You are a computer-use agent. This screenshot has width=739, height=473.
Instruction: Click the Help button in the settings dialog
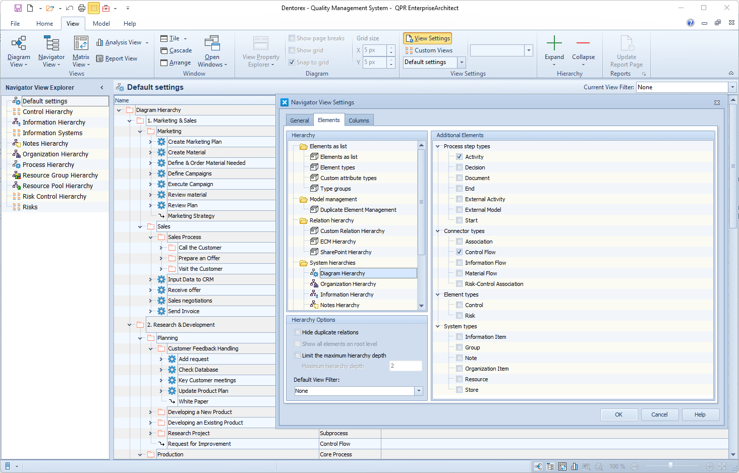(x=700, y=414)
